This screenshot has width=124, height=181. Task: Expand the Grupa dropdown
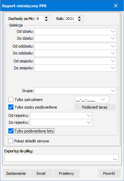tap(113, 91)
